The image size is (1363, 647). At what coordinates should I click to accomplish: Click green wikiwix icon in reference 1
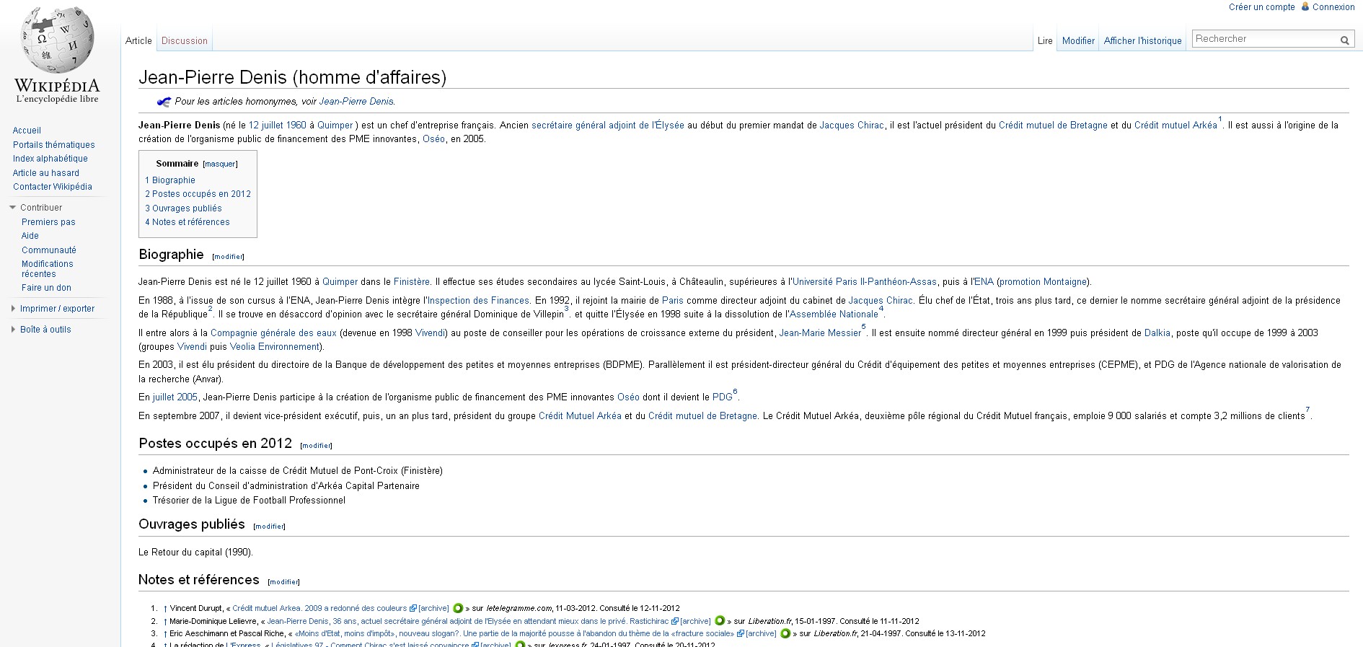tap(457, 608)
